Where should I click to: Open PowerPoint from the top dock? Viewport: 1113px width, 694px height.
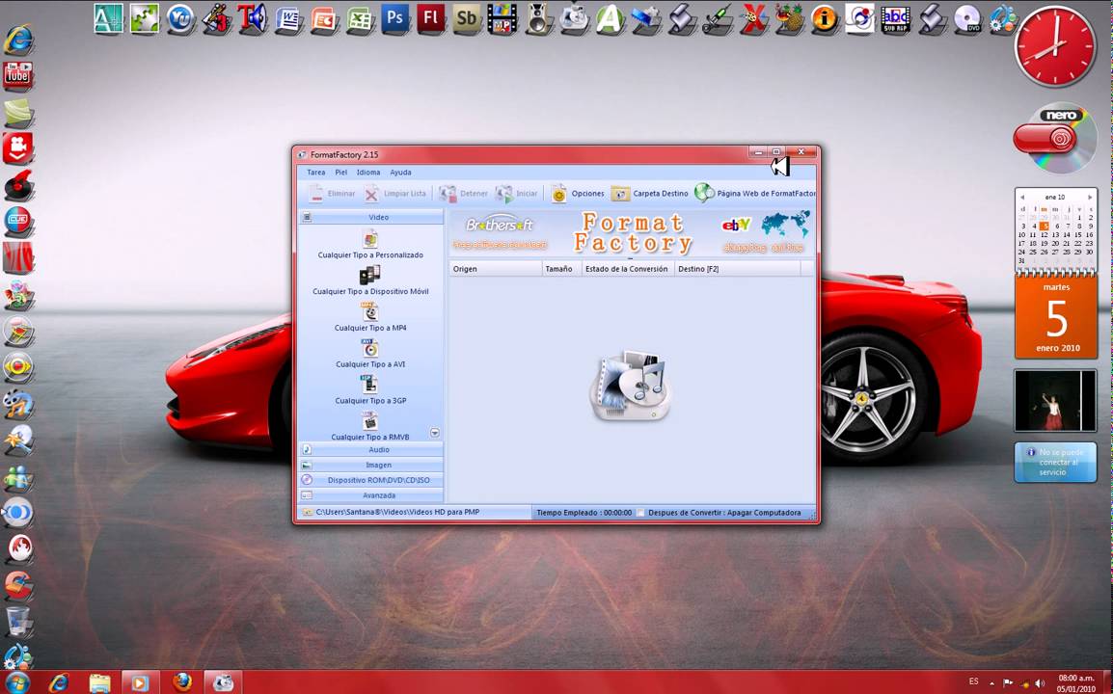[324, 19]
